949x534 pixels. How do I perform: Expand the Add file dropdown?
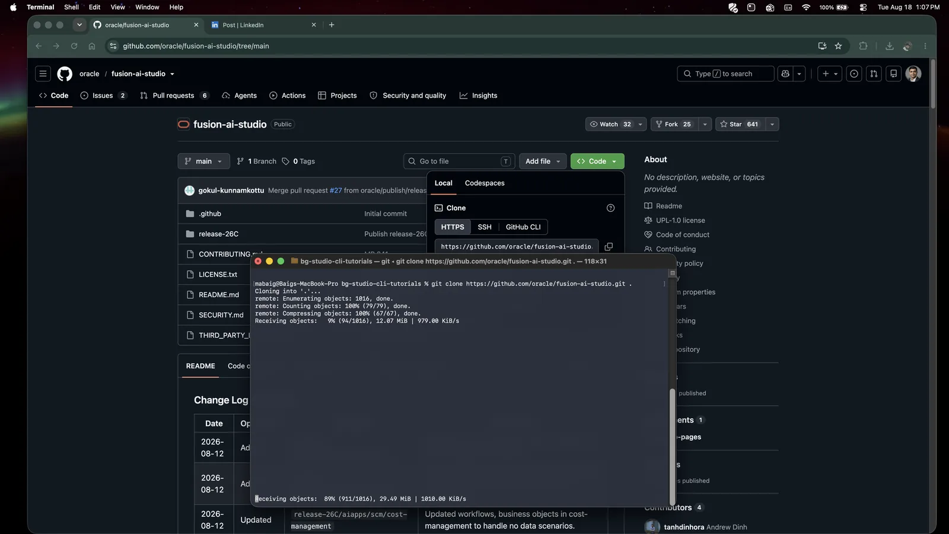coord(542,161)
